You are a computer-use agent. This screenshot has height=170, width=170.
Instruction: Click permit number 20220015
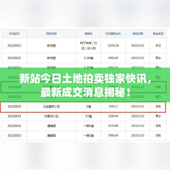coord(14,136)
